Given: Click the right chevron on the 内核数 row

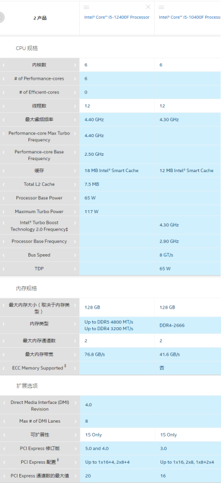Looking at the screenshot, I should (75, 65).
